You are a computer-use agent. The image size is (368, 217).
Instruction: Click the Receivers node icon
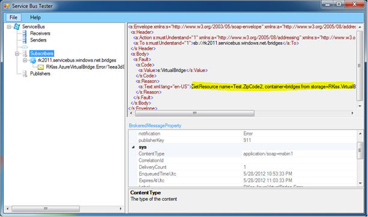coord(25,34)
